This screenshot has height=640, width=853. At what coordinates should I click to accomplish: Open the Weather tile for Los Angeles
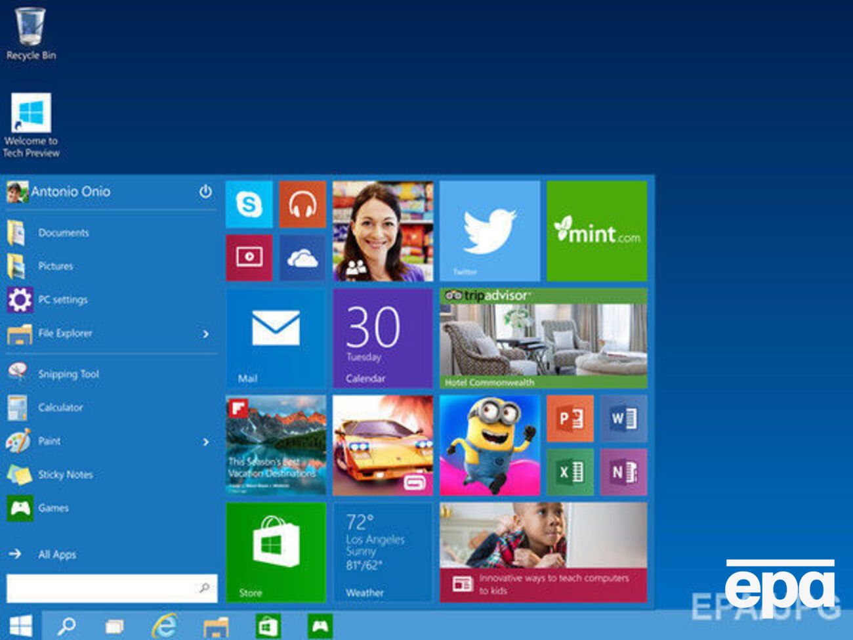click(x=383, y=552)
